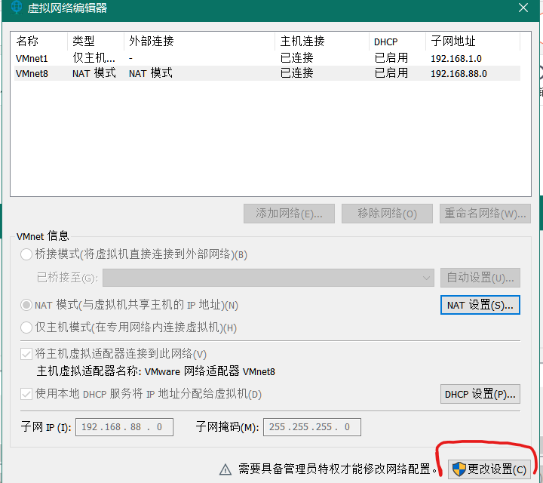Screen dimensions: 543x483
Task: Click 添加网络(E)... button
Action: click(289, 214)
